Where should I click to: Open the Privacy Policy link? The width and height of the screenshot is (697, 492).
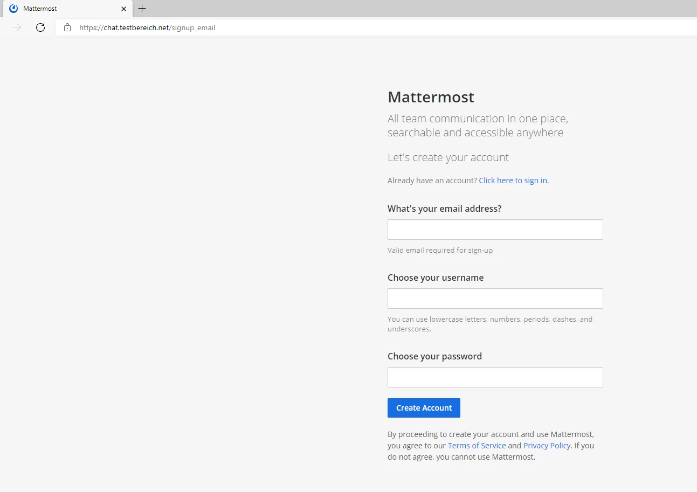[547, 446]
